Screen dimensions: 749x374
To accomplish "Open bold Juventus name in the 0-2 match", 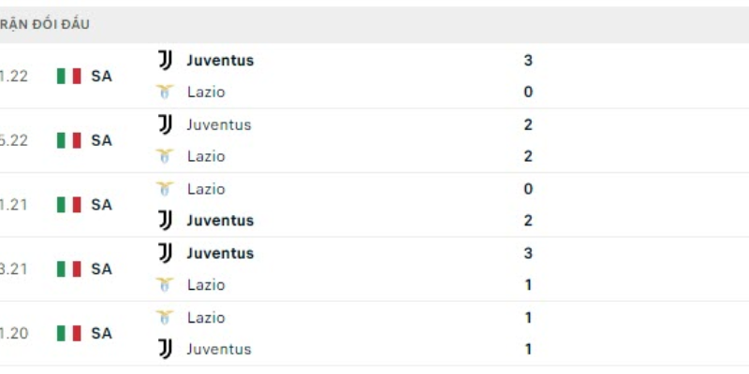I will click(220, 221).
